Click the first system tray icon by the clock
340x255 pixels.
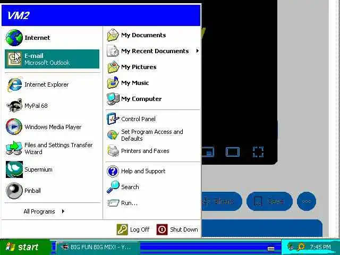coord(291,246)
